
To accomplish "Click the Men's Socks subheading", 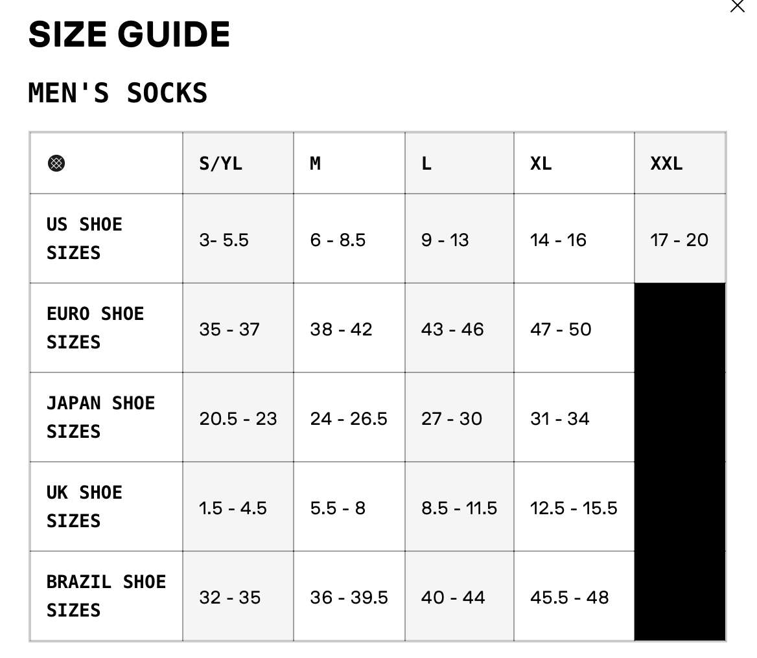I will 118,93.
